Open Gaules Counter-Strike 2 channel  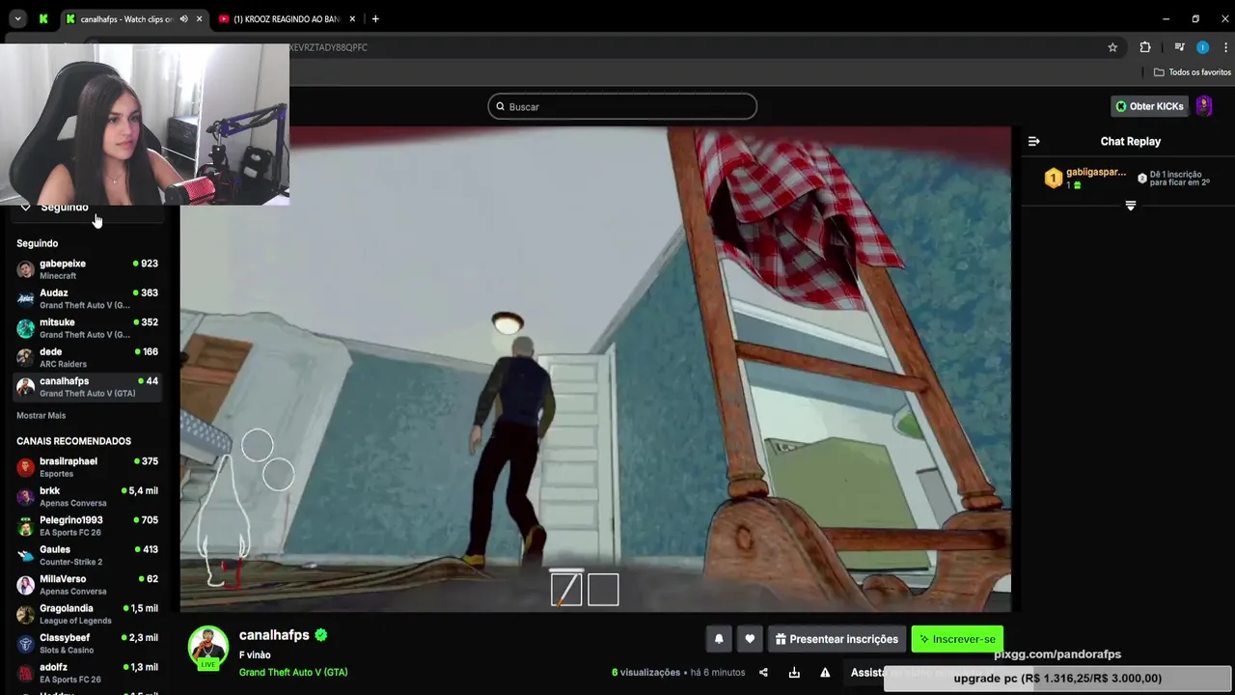pyautogui.click(x=87, y=555)
